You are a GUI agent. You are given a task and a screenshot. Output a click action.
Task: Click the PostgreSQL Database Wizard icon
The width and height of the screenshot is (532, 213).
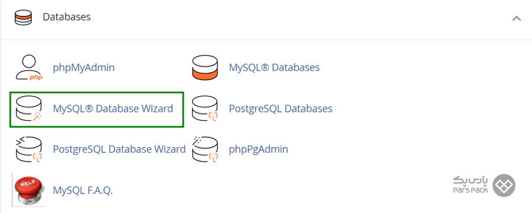tap(29, 149)
